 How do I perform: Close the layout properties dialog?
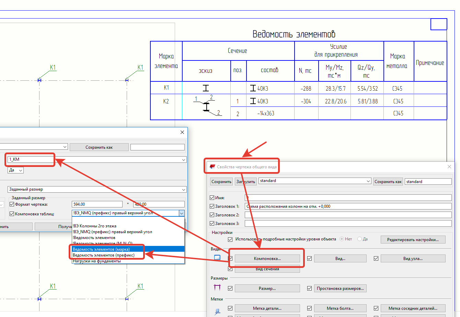tap(182, 132)
